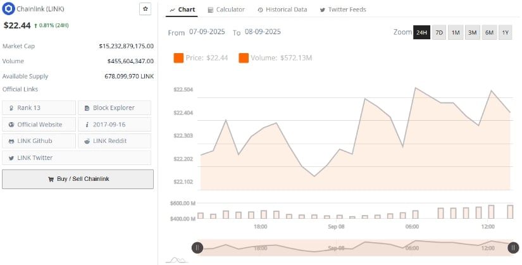Click the Volume: $572.13M legend label
Viewport: 522px width, 265px height.
pyautogui.click(x=282, y=58)
